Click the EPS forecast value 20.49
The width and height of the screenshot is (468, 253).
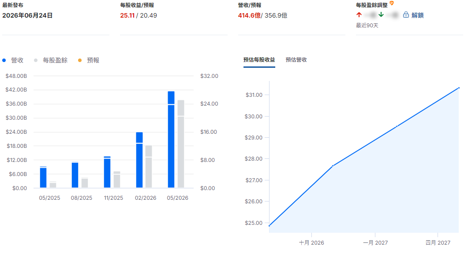point(148,15)
